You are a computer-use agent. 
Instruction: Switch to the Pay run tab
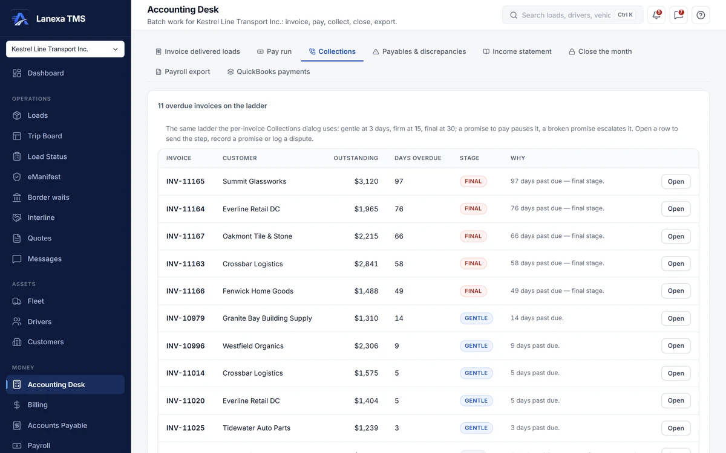274,51
